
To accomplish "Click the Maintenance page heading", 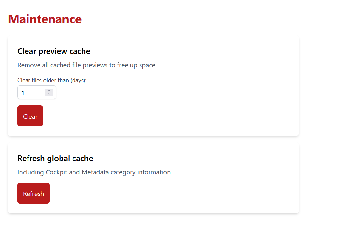I will (45, 19).
